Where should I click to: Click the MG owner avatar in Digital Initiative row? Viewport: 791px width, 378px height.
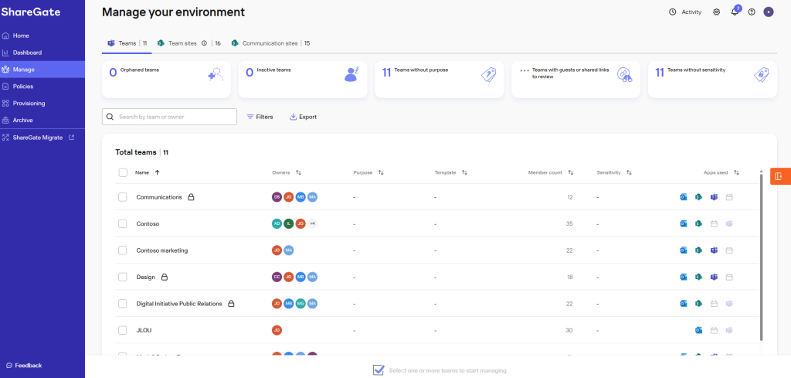point(300,304)
